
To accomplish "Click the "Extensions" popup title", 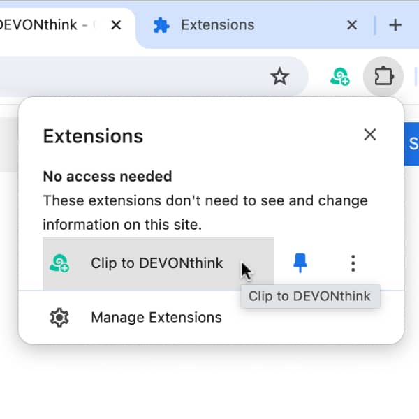I will pos(93,136).
